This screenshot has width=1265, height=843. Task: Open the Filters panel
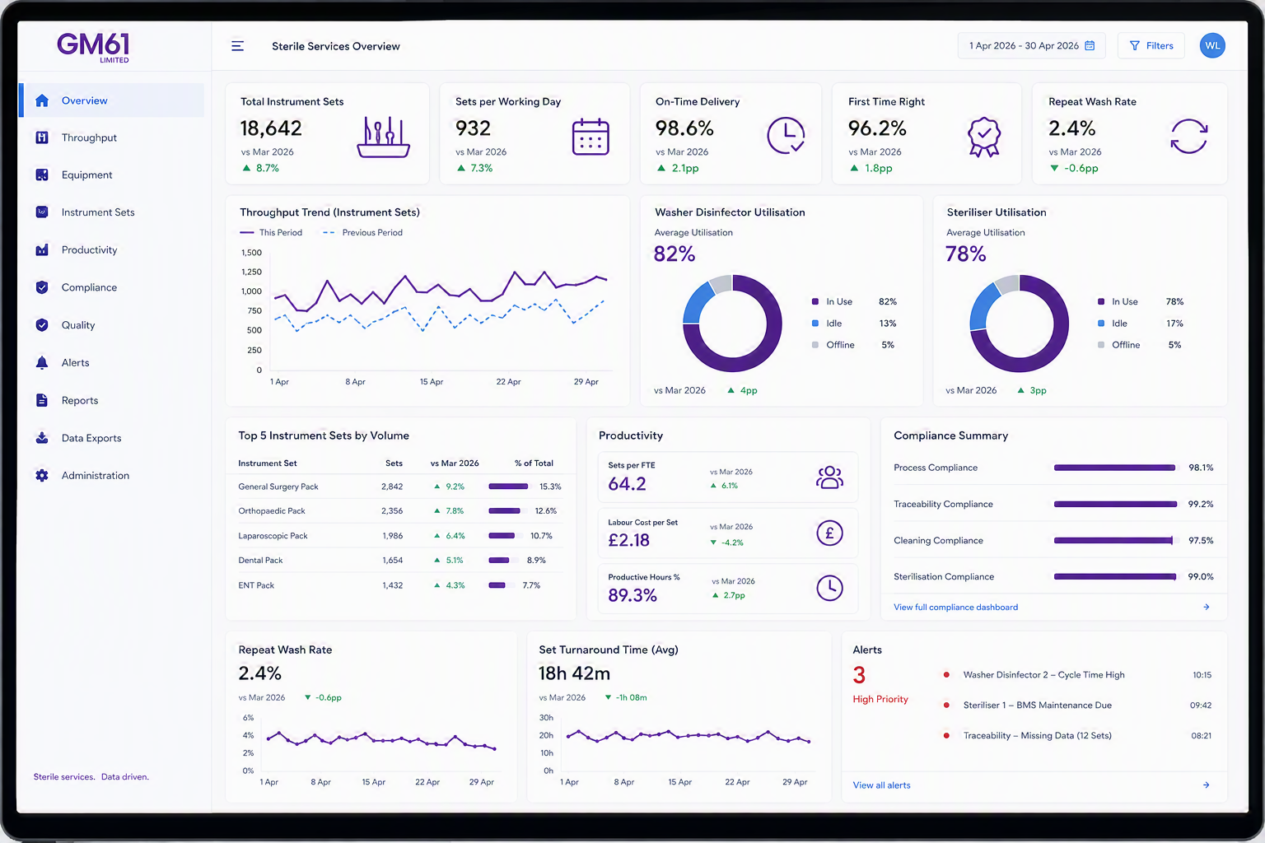pos(1151,45)
